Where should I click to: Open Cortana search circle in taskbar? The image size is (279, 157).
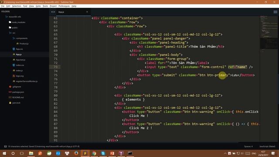pyautogui.click(x=13, y=153)
